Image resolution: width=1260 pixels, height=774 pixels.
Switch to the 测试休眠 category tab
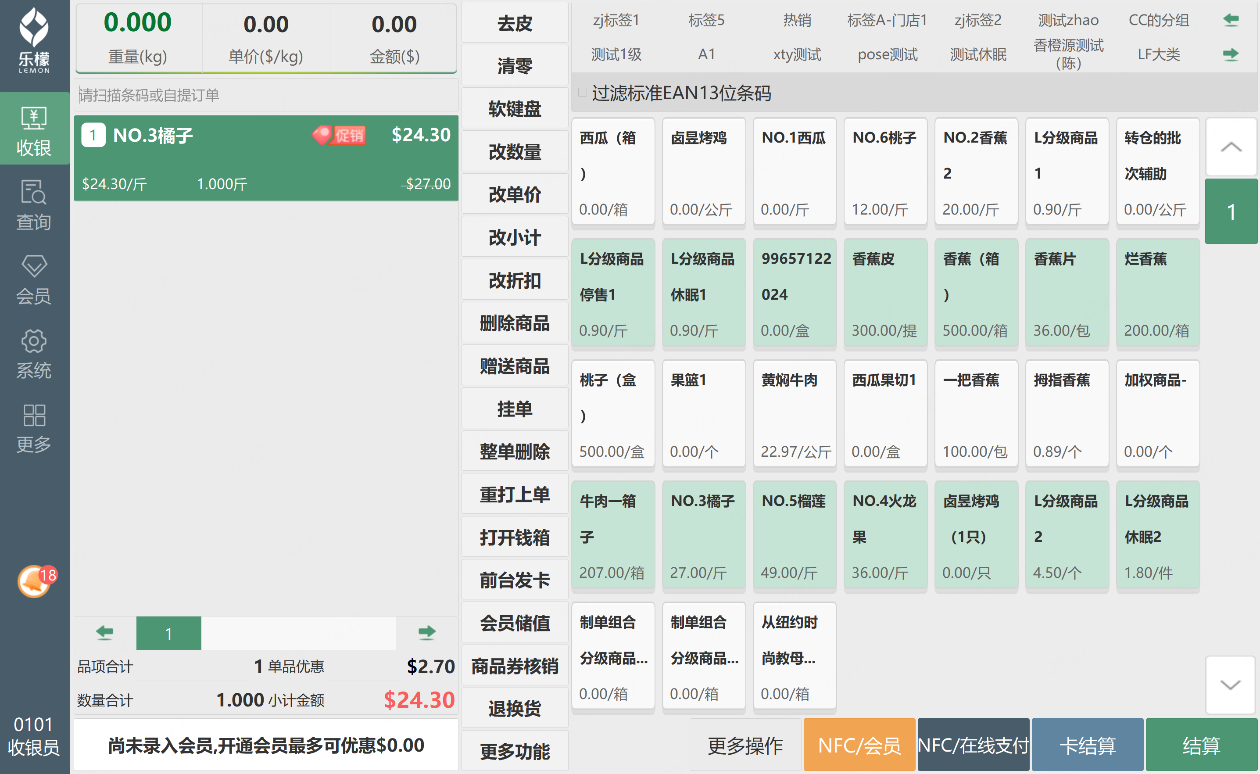click(x=978, y=54)
